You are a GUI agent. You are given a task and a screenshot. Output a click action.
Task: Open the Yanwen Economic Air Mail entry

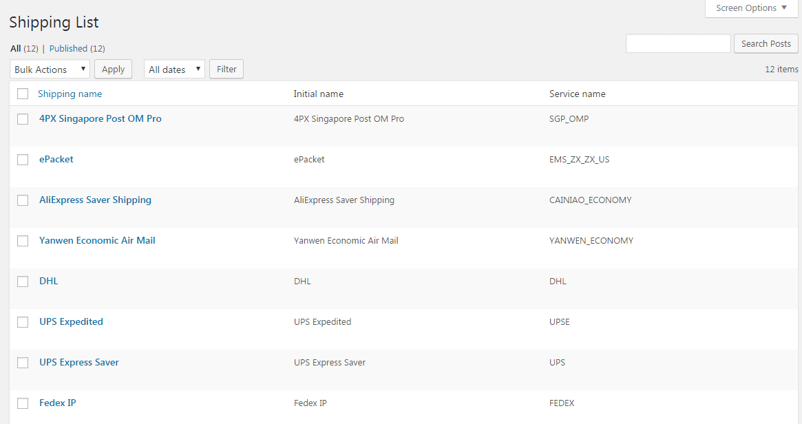point(97,240)
